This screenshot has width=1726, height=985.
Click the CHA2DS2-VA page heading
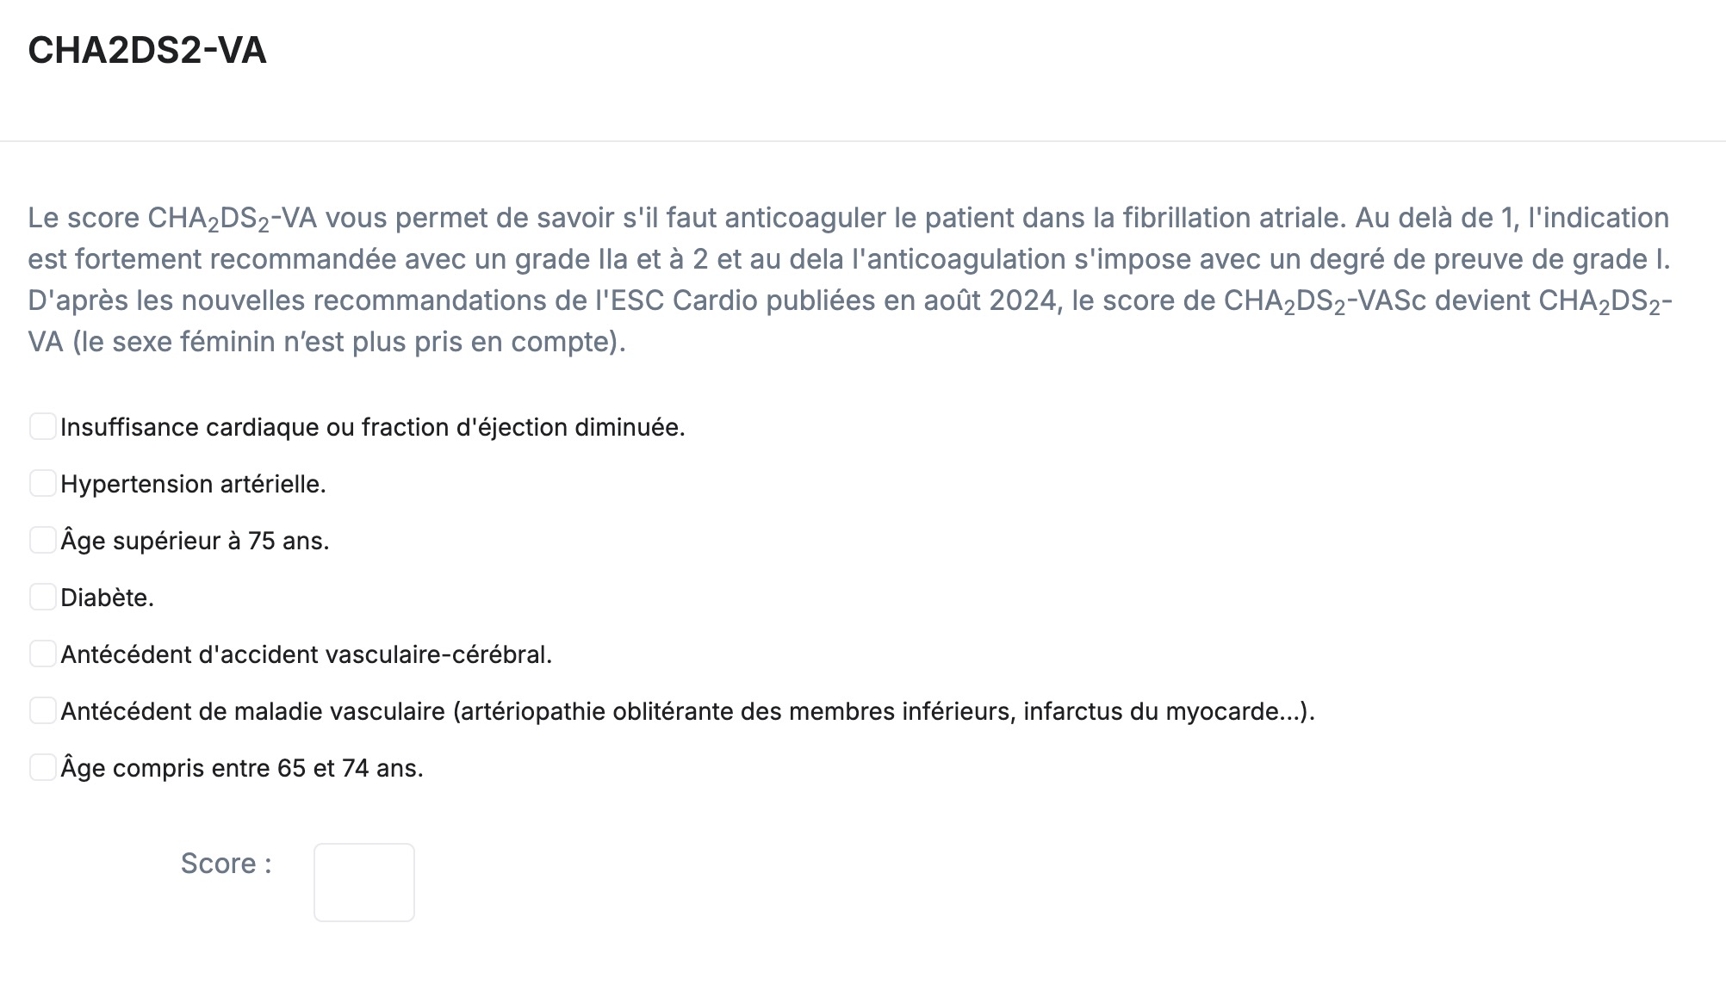(147, 51)
